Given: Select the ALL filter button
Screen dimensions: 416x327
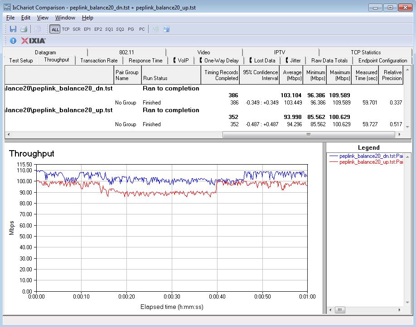Looking at the screenshot, I should 55,29.
